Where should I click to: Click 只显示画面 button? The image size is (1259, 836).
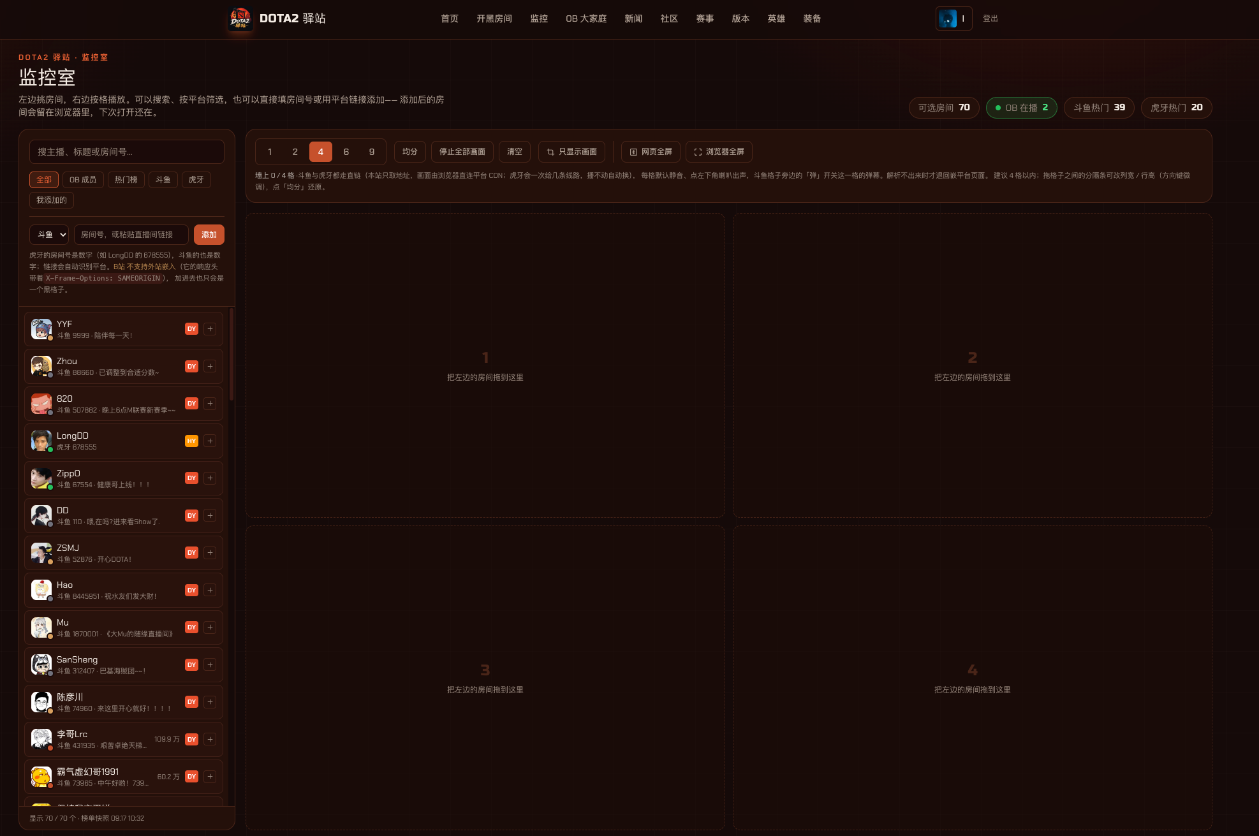572,152
